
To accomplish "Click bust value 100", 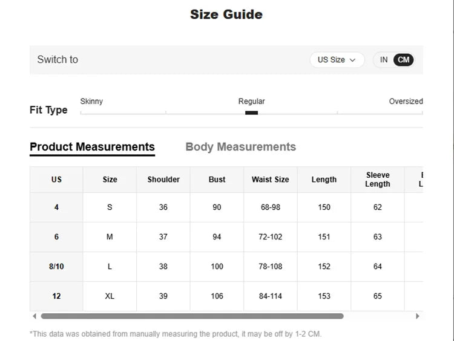I will (217, 267).
